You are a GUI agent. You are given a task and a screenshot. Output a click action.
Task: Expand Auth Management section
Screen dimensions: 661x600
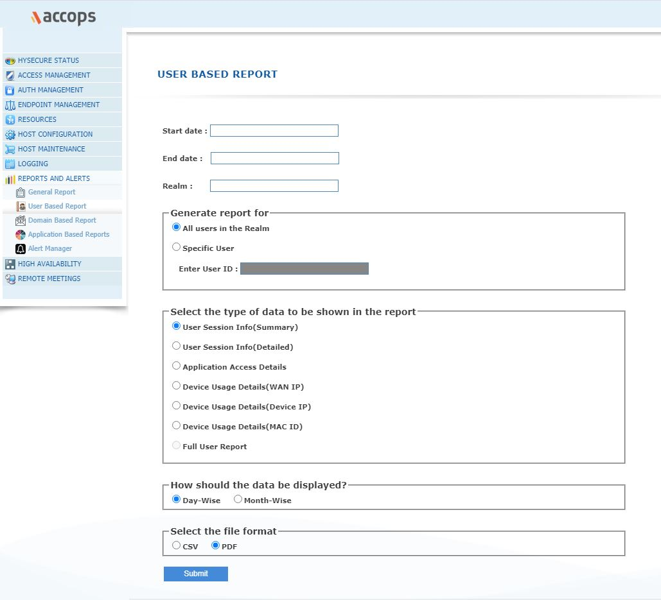tap(62, 90)
